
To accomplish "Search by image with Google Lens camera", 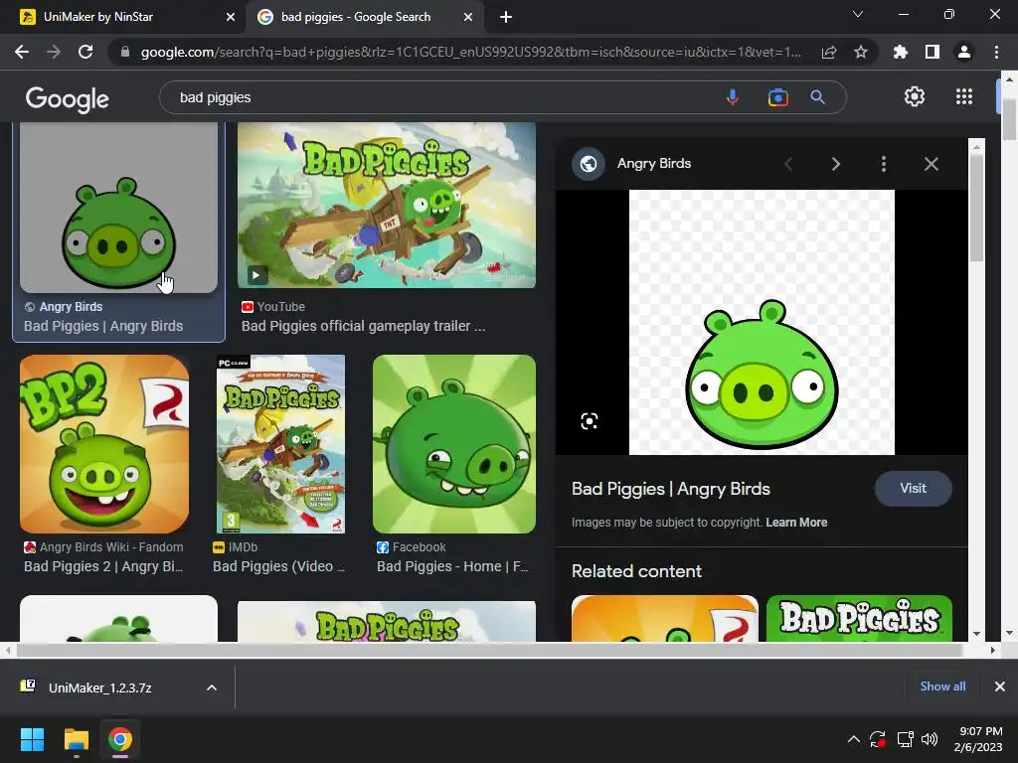I will [777, 97].
